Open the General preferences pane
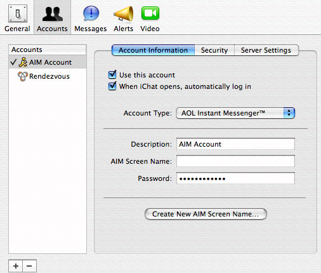 (17, 18)
